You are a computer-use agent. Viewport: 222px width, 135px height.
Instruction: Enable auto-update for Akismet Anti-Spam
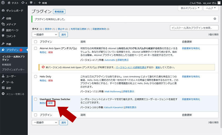(191, 48)
